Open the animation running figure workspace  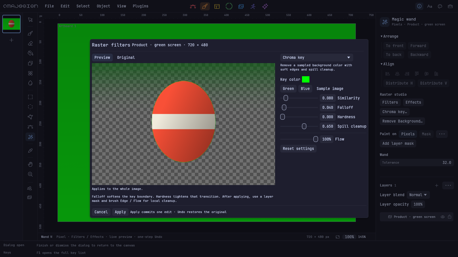tap(253, 6)
